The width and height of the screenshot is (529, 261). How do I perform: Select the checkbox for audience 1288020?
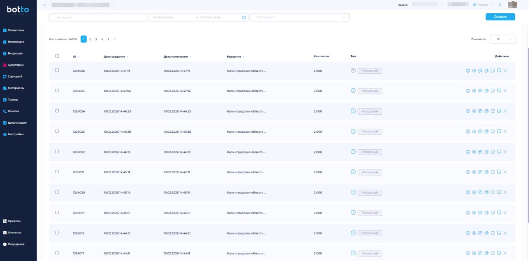pyautogui.click(x=57, y=192)
